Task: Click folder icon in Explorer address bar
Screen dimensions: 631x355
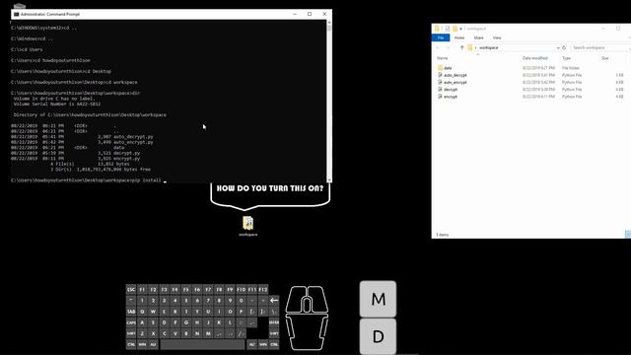Action: click(469, 47)
